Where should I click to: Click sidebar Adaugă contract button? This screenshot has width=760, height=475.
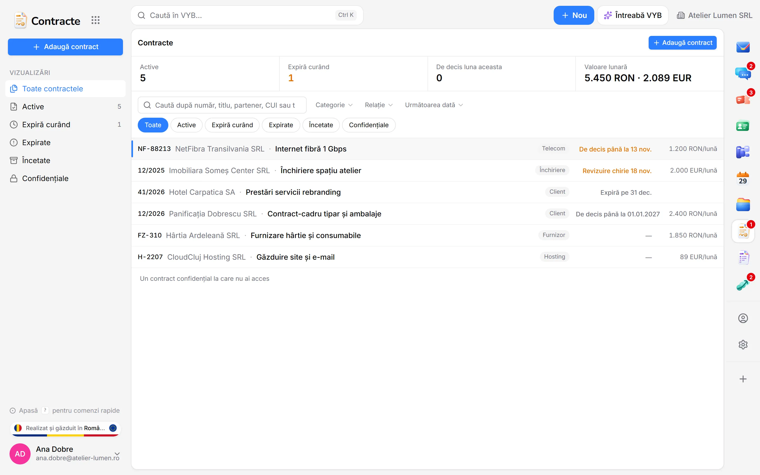point(65,47)
